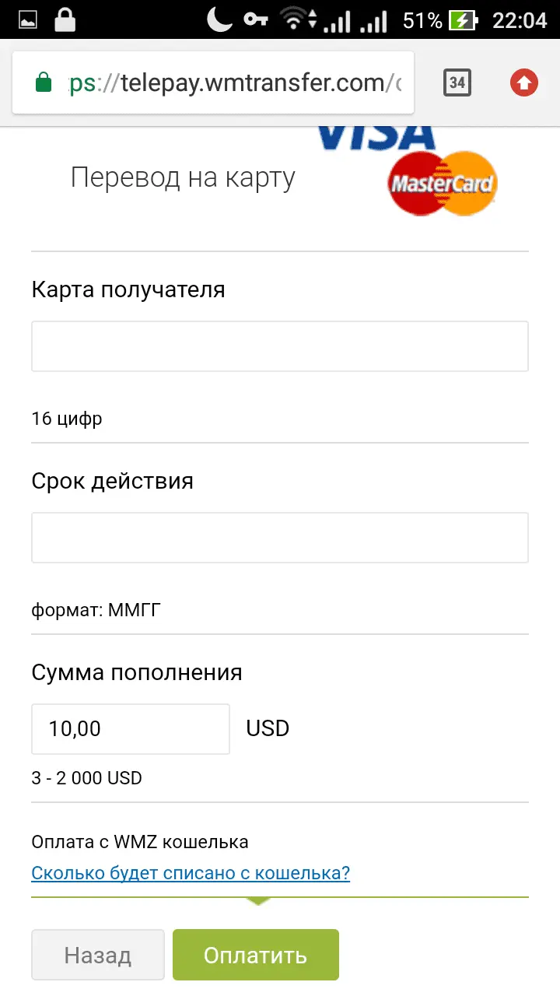560x996 pixels.
Task: Tap the moon do-not-disturb icon
Action: click(x=220, y=19)
